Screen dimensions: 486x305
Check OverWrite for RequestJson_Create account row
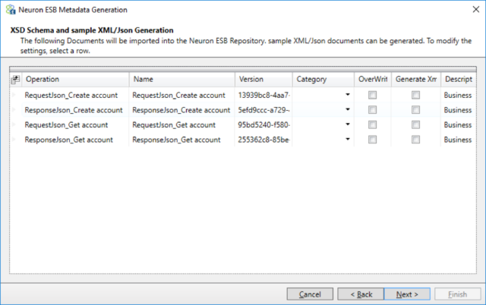point(373,95)
